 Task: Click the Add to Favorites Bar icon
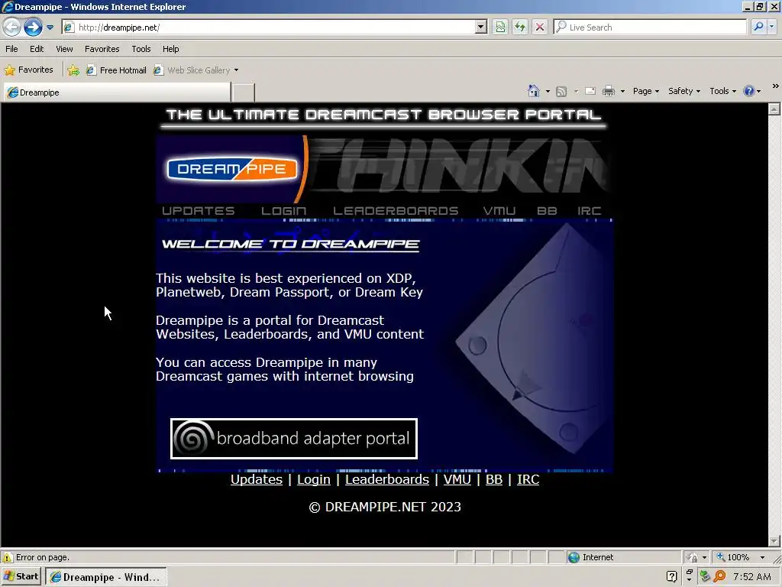point(73,70)
